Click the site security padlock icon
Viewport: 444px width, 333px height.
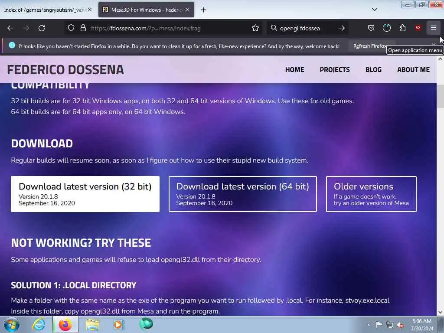click(x=83, y=28)
